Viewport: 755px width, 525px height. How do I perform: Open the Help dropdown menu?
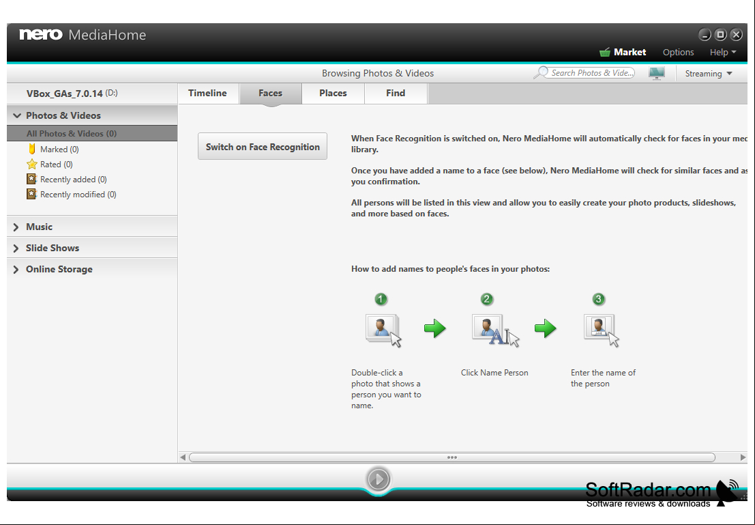[x=723, y=52]
